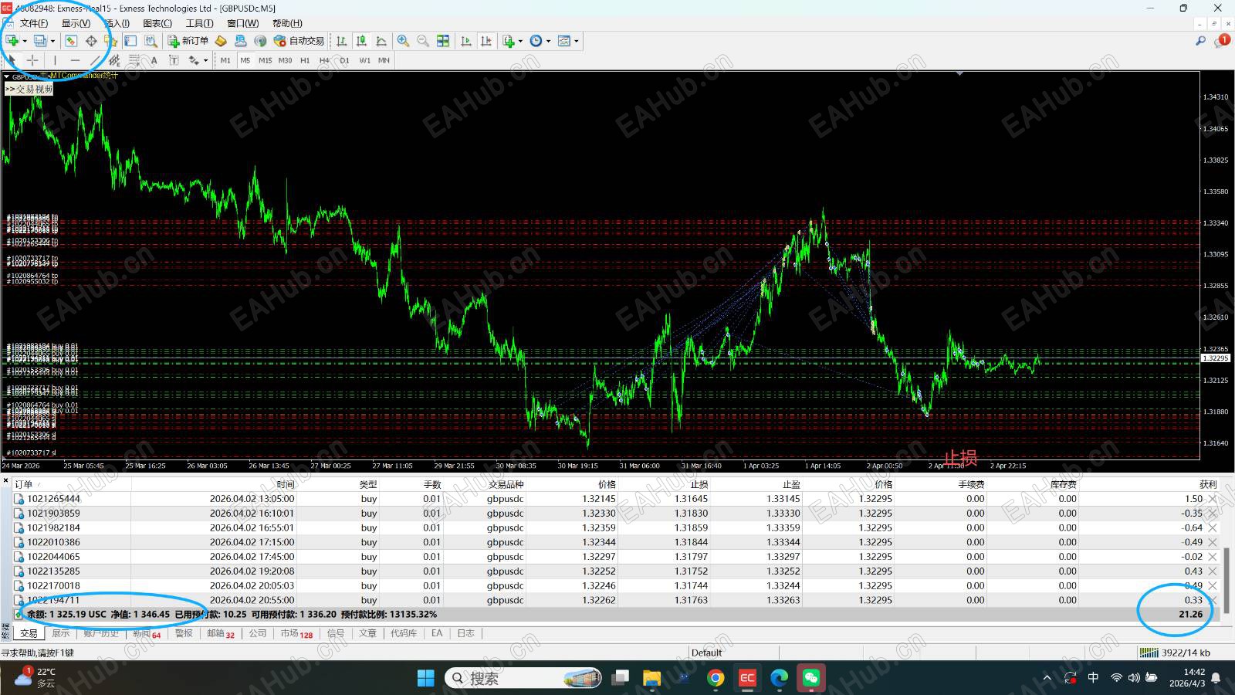The image size is (1235, 695).
Task: Expand the New Chart dropdown arrow
Action: coord(25,41)
